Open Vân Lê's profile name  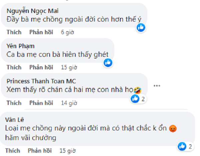(x=15, y=119)
